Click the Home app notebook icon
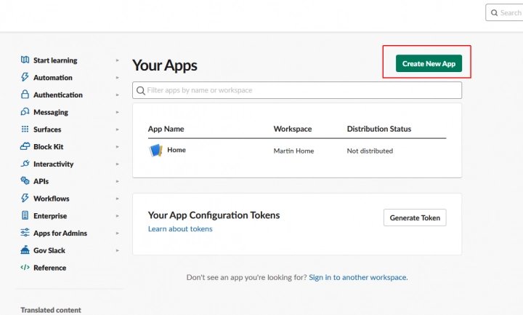The image size is (523, 315). pos(155,151)
